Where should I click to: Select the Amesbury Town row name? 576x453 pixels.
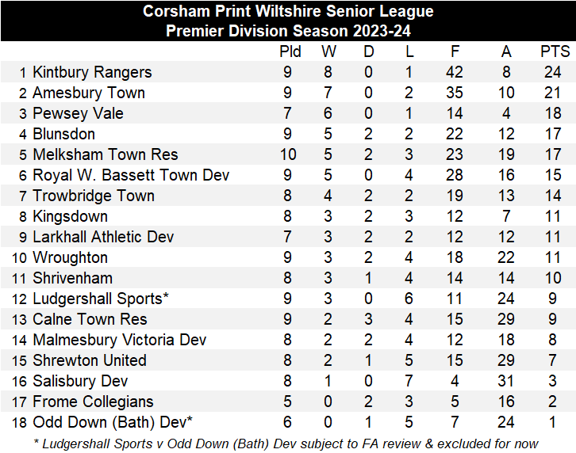(89, 93)
